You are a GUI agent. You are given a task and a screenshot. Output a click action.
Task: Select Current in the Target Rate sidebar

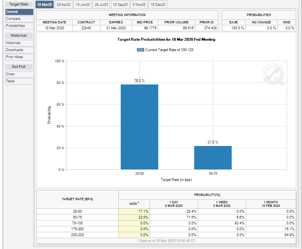point(19,12)
